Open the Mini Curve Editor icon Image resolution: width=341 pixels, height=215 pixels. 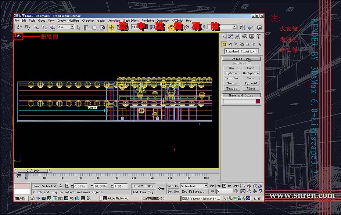tap(19, 176)
